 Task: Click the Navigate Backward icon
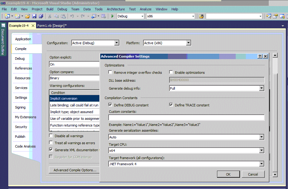[94, 16]
